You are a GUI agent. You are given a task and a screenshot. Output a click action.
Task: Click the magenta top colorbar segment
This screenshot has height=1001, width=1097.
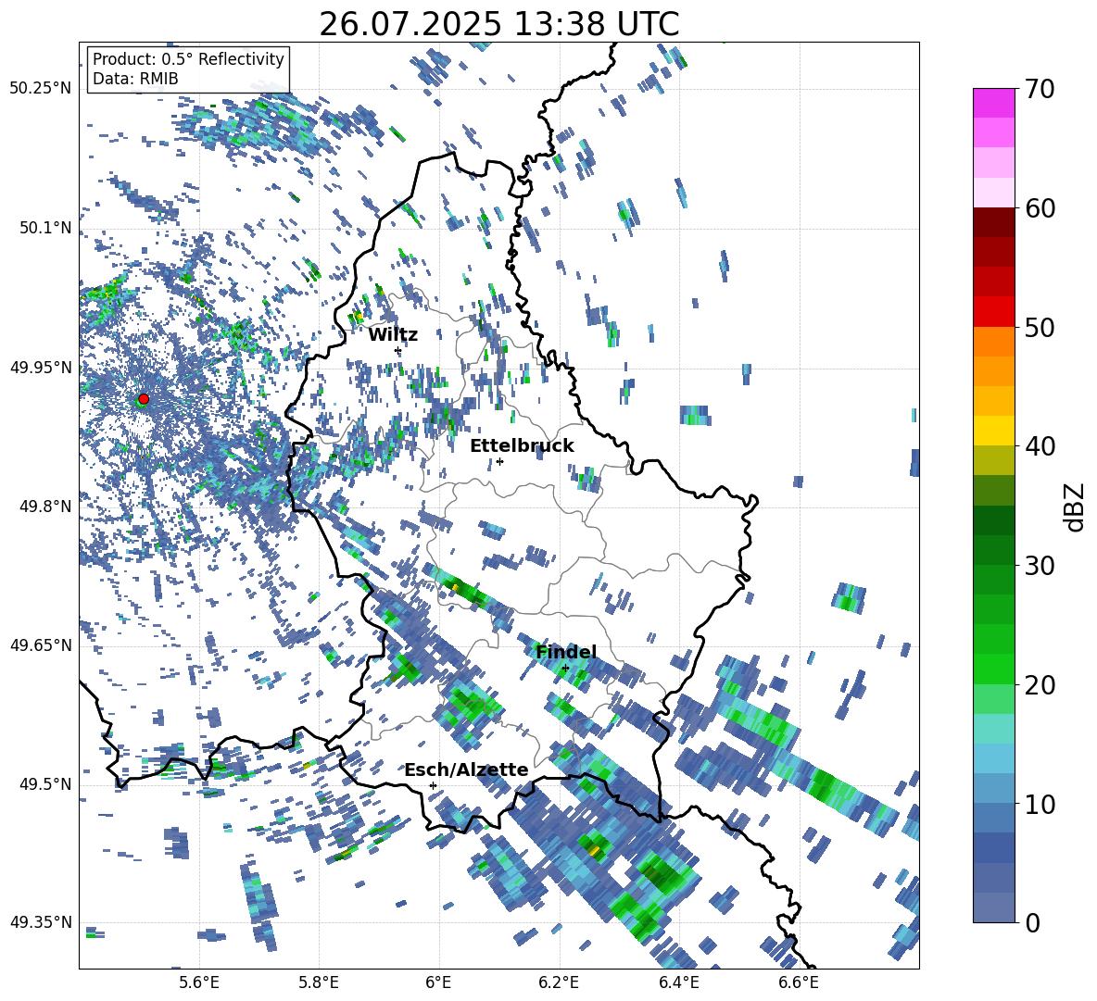click(x=993, y=103)
